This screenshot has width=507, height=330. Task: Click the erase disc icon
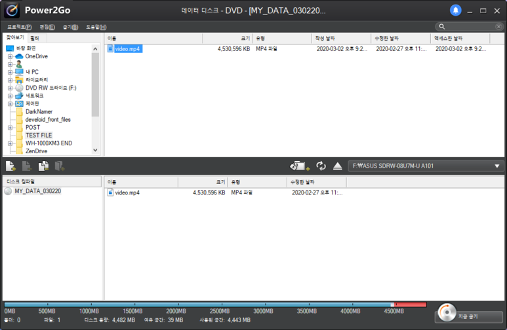point(300,166)
